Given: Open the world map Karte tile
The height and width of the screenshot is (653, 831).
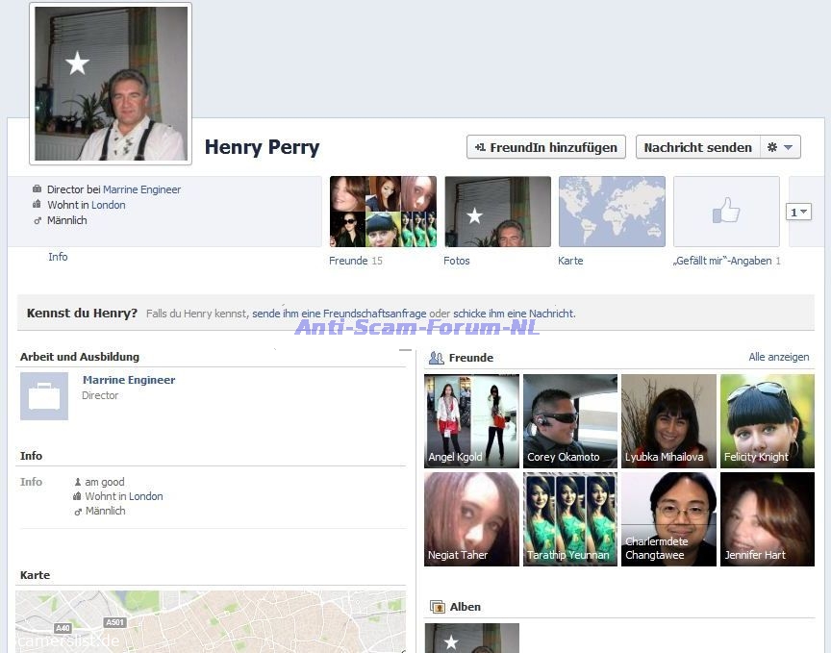Looking at the screenshot, I should 612,212.
